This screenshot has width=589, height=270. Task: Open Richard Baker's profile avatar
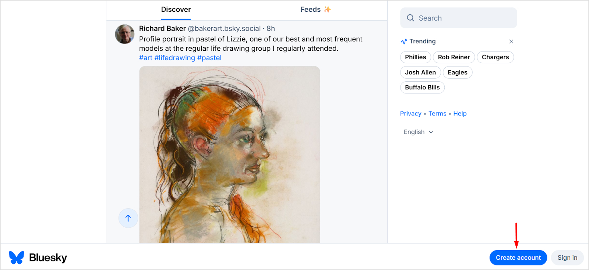[x=125, y=34]
